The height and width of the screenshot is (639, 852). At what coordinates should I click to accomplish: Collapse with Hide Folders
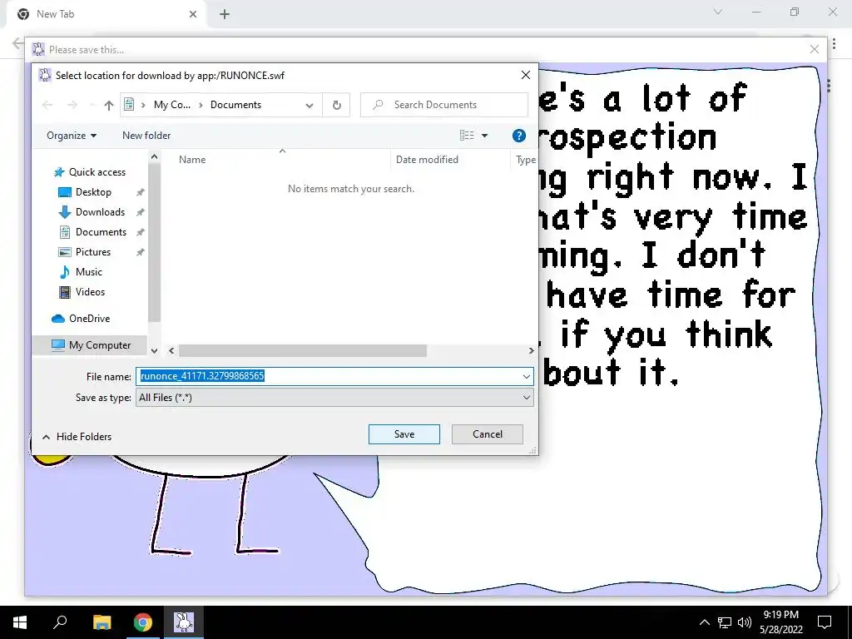[x=77, y=436]
